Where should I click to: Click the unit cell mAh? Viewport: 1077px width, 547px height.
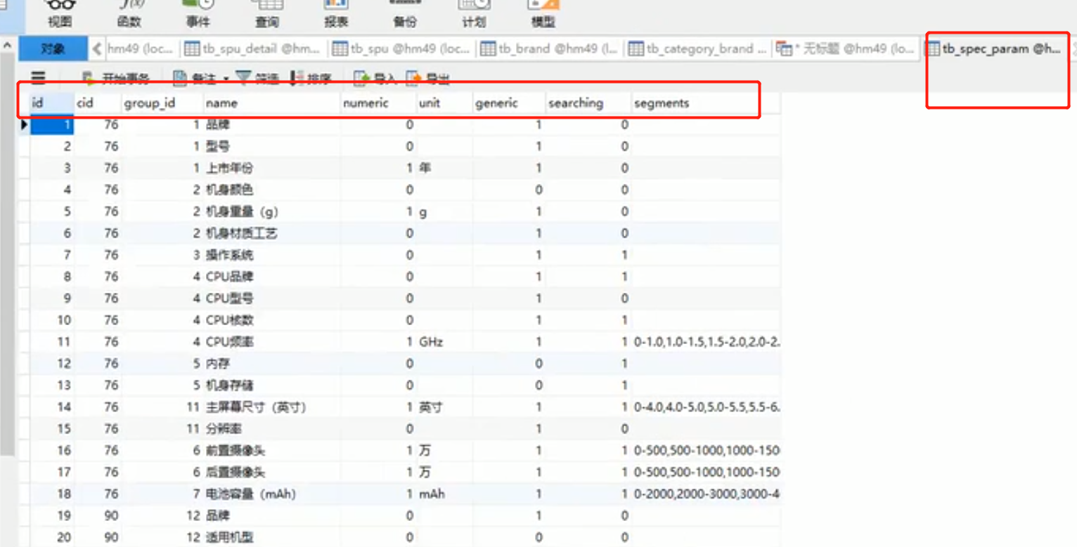(444, 494)
